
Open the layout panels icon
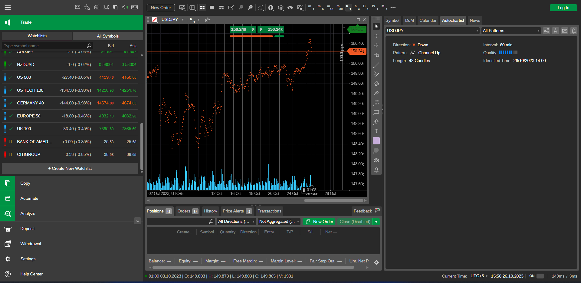pos(192,8)
